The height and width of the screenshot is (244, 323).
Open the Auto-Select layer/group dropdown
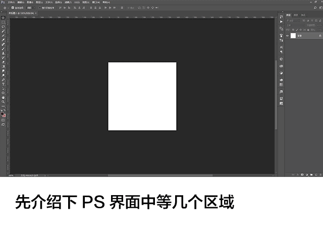(x=30, y=9)
